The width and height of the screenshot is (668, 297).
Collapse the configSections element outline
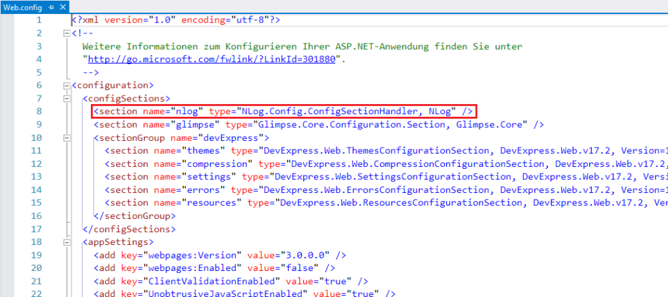tap(66, 99)
